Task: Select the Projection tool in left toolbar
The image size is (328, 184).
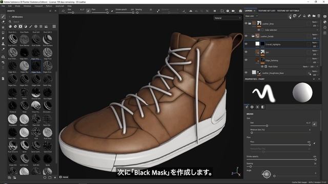Action: (x=3, y=27)
